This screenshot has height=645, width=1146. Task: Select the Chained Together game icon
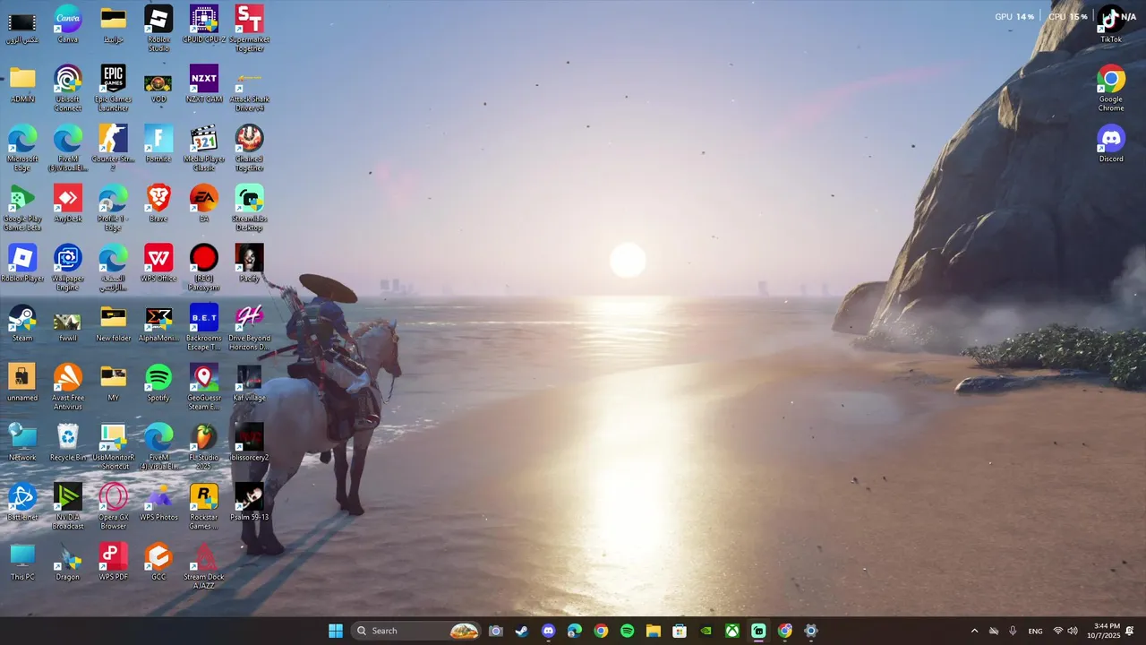click(x=249, y=148)
